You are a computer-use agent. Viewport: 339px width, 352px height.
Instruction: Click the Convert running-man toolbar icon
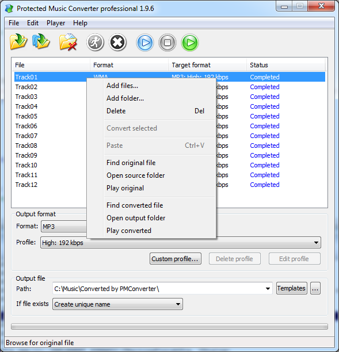click(x=95, y=42)
